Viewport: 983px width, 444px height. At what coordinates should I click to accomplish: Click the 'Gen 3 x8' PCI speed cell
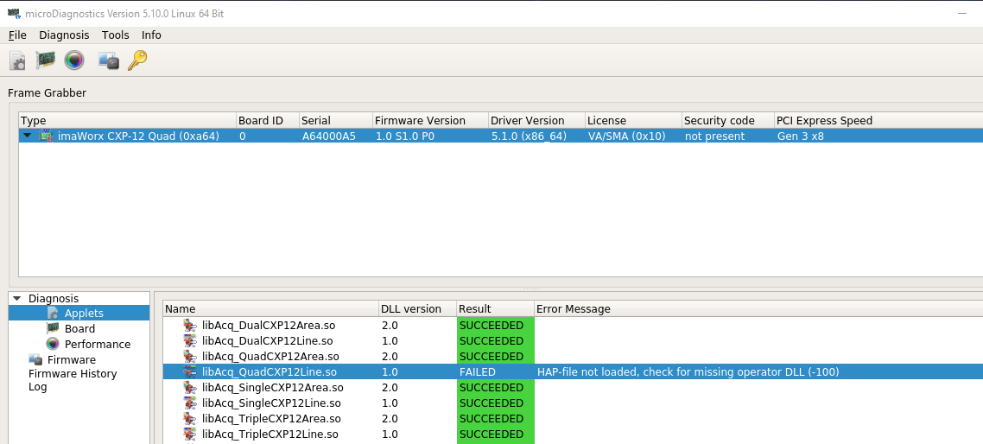(801, 136)
